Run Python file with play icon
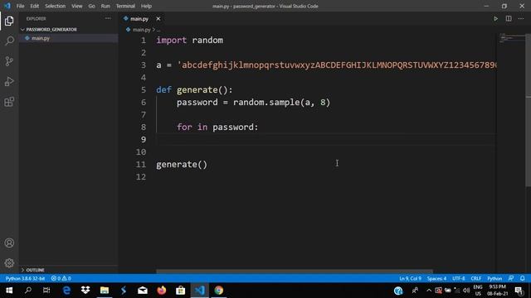531x298 pixels. (x=495, y=19)
